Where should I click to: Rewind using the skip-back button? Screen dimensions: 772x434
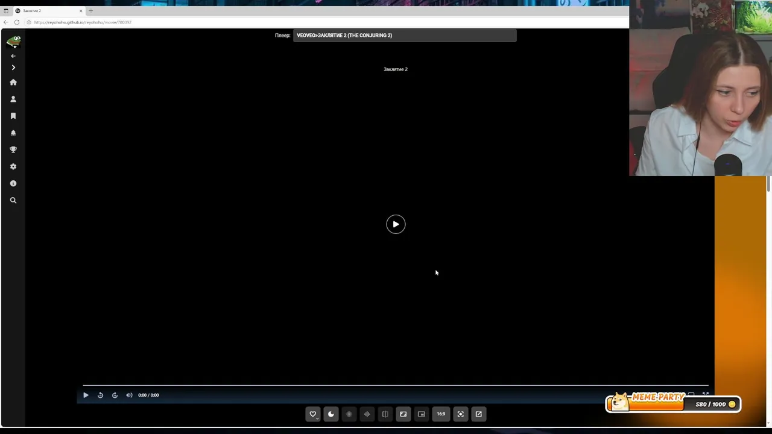[100, 395]
